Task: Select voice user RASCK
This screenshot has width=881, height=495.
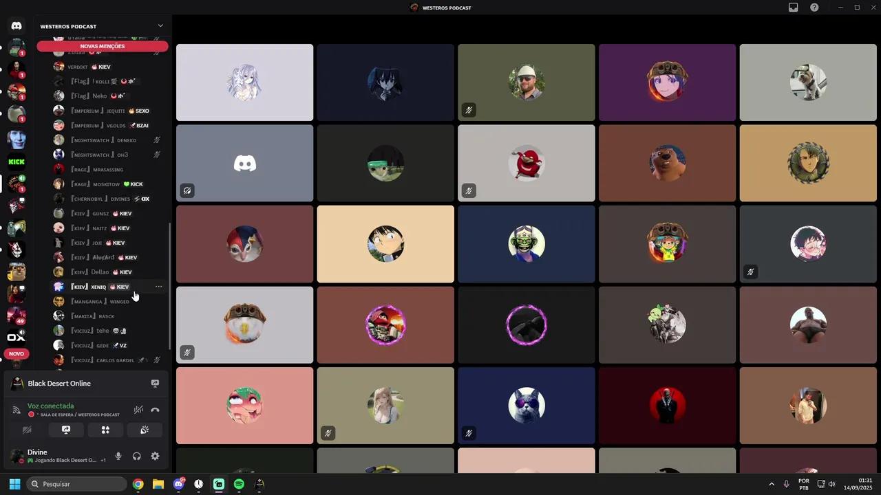Action: click(x=110, y=316)
